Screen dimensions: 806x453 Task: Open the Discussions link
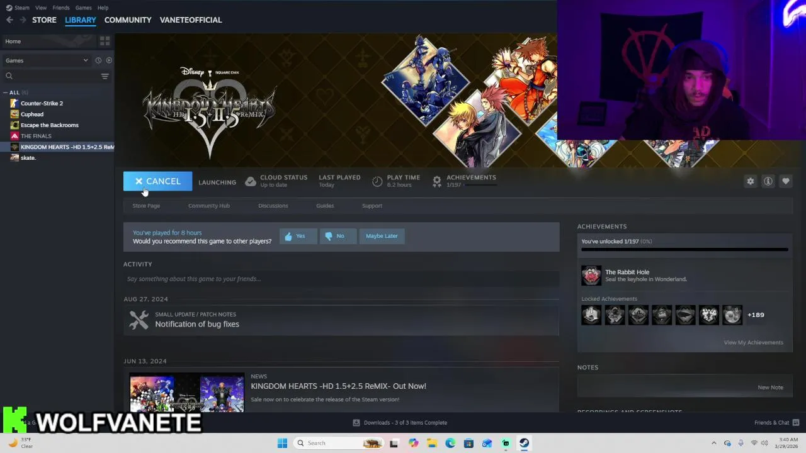pyautogui.click(x=273, y=206)
